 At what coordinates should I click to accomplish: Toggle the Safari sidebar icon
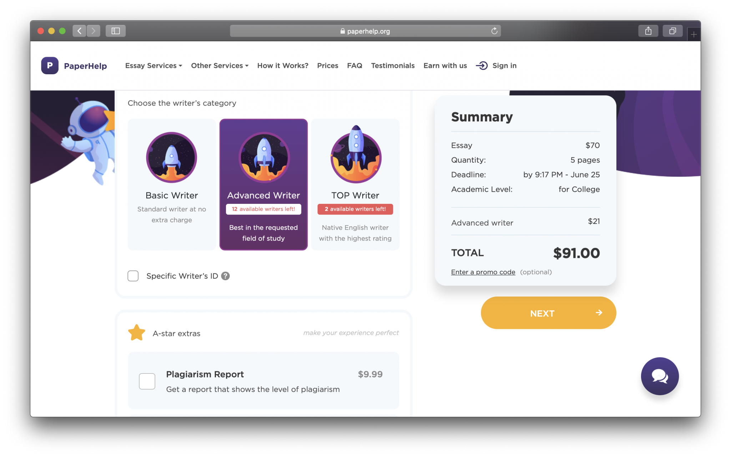coord(116,31)
